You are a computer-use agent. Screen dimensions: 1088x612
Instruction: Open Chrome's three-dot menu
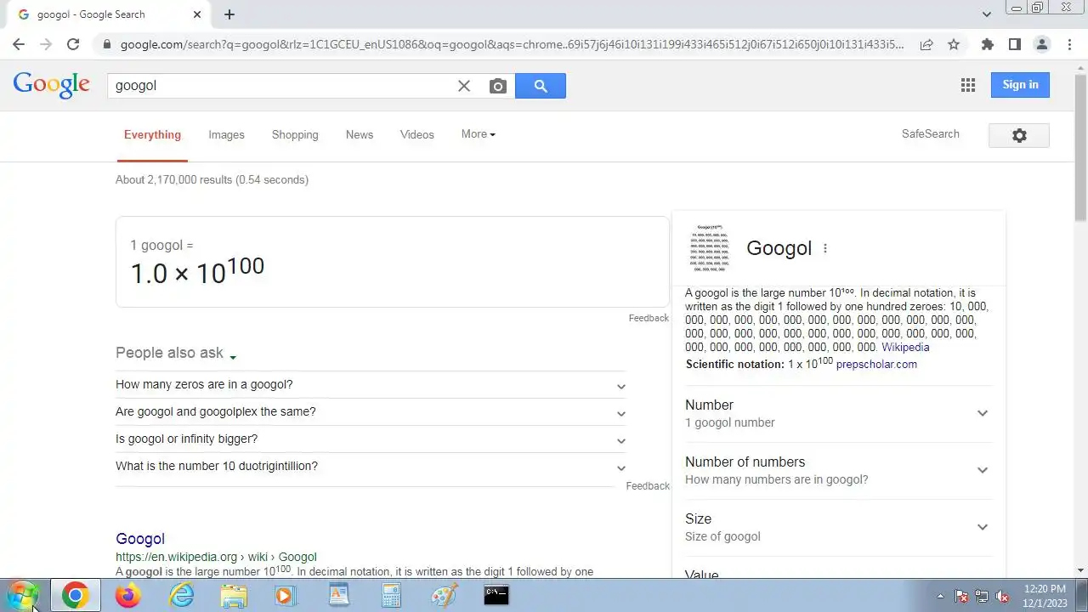(x=1069, y=44)
